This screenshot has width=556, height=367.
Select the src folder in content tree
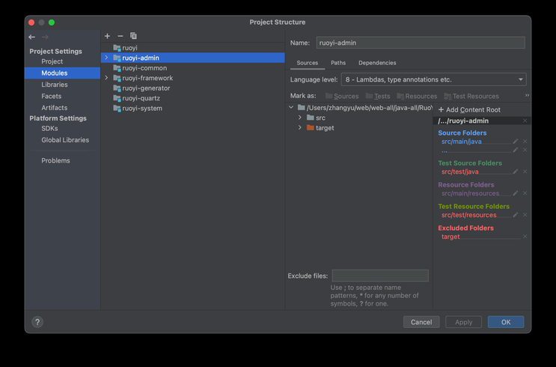[x=316, y=118]
